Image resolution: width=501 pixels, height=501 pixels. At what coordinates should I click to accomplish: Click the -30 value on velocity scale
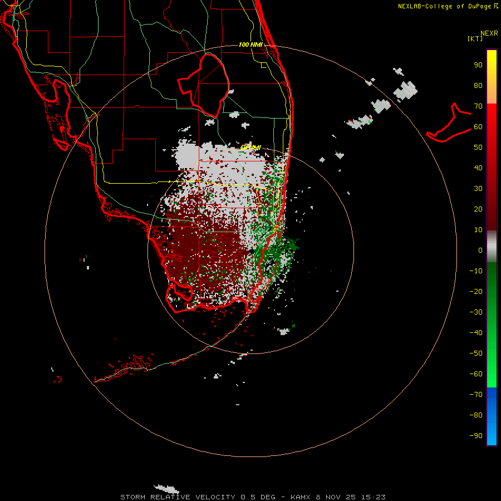coord(476,312)
